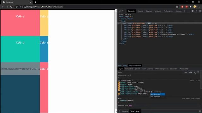Click the body link after Inherited from
This screenshot has width=202, height=113.
tap(130, 105)
